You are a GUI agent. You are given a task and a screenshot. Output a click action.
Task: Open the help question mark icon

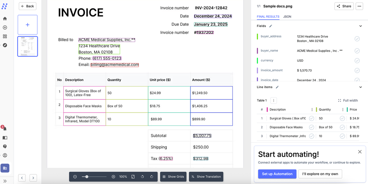pyautogui.click(x=5, y=146)
